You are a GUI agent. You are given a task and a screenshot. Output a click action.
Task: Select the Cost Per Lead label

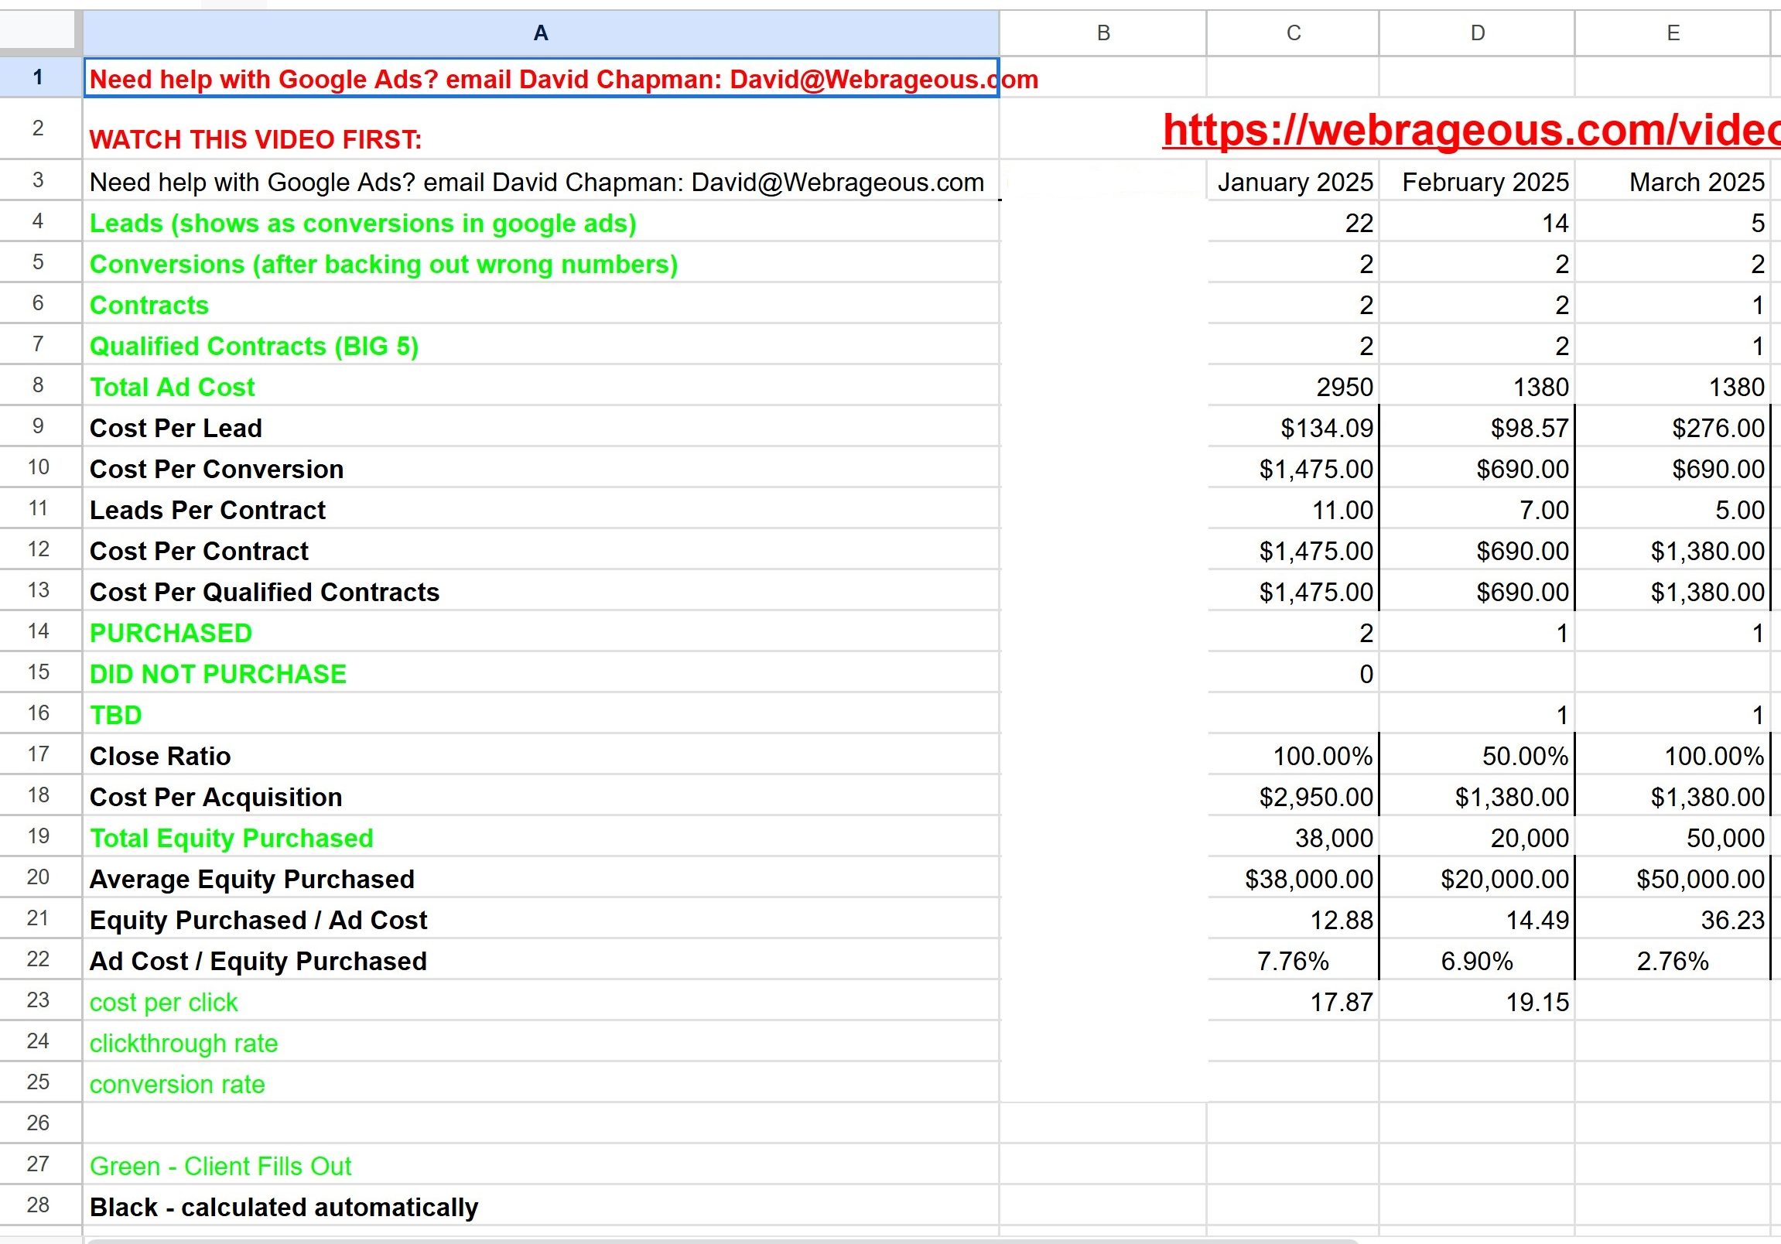tap(176, 428)
